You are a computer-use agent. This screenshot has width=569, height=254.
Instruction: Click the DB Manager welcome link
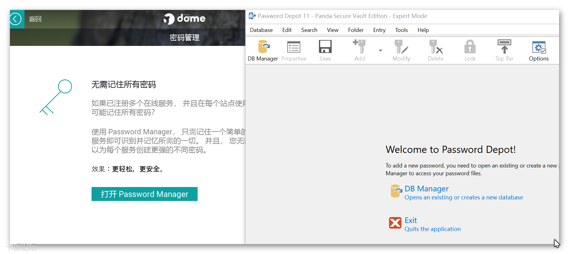[x=426, y=189]
